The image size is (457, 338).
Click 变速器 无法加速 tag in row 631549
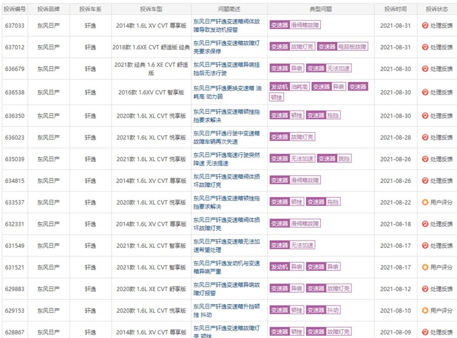tap(292, 245)
